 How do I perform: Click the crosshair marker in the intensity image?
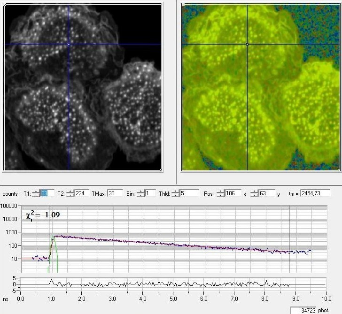point(69,44)
